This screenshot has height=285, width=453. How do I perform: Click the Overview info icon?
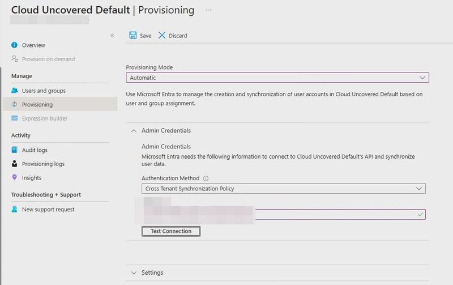coord(15,45)
